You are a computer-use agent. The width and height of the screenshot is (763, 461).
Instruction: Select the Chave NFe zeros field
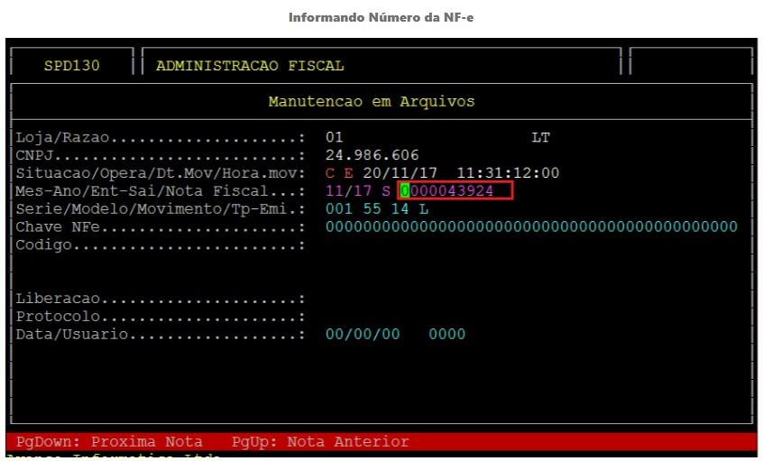tap(531, 226)
